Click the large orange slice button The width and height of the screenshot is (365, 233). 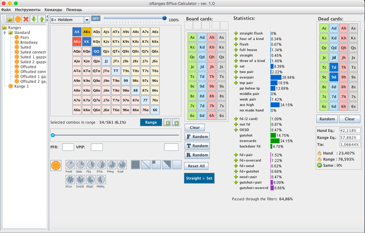(x=56, y=165)
